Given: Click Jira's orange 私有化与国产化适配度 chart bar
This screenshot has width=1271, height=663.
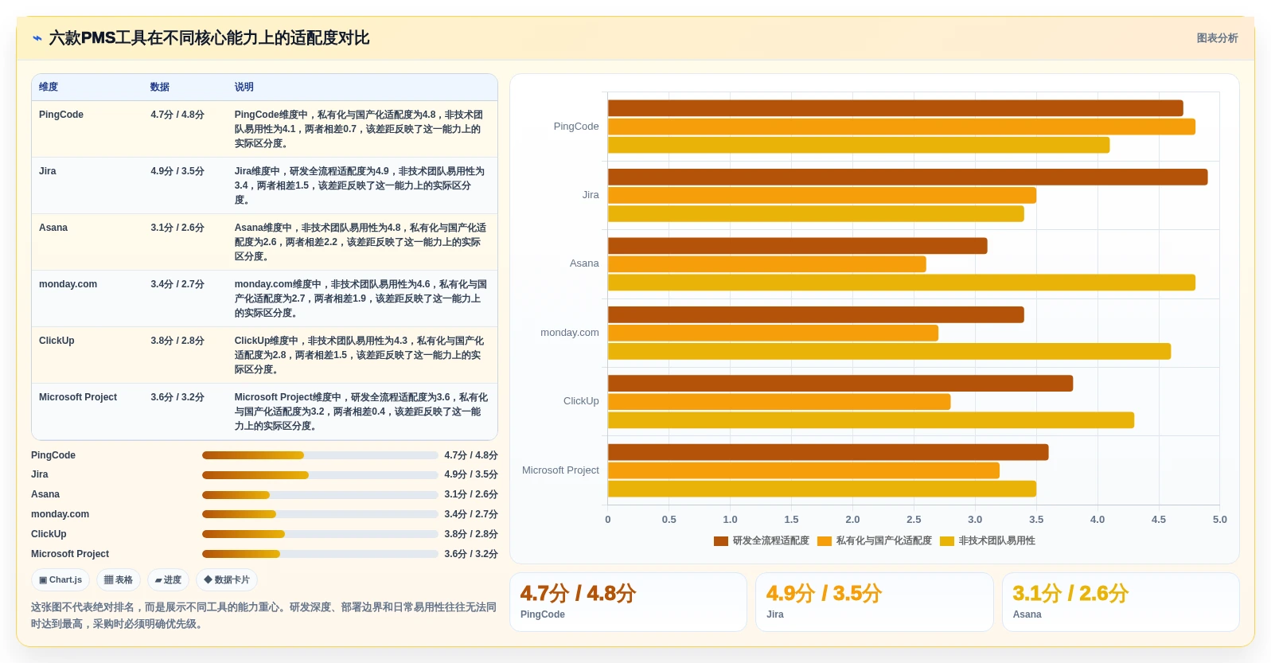Looking at the screenshot, I should coord(822,195).
